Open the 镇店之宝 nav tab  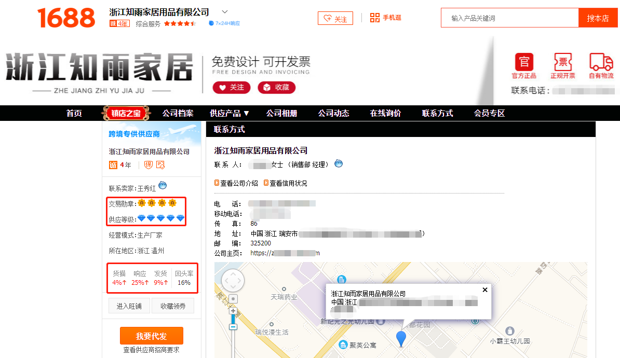126,114
